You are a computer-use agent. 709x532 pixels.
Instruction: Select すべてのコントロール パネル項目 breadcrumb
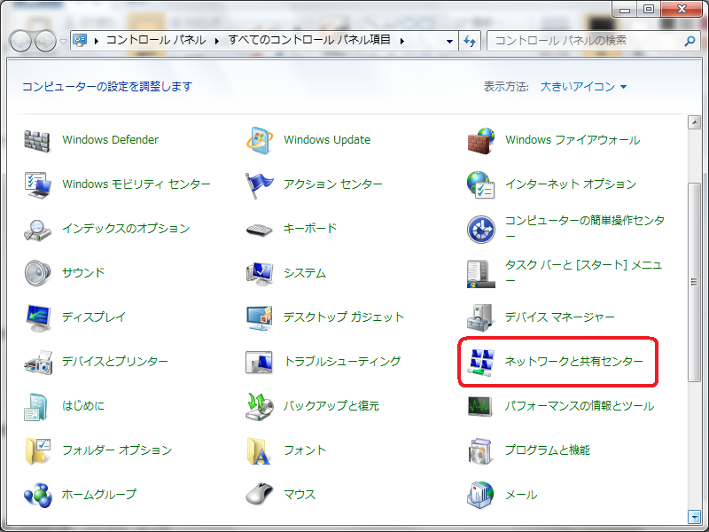coord(308,40)
